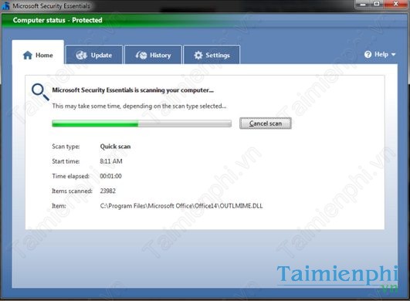The image size is (410, 301).
Task: Click the green scan progress bar
Action: [141, 123]
